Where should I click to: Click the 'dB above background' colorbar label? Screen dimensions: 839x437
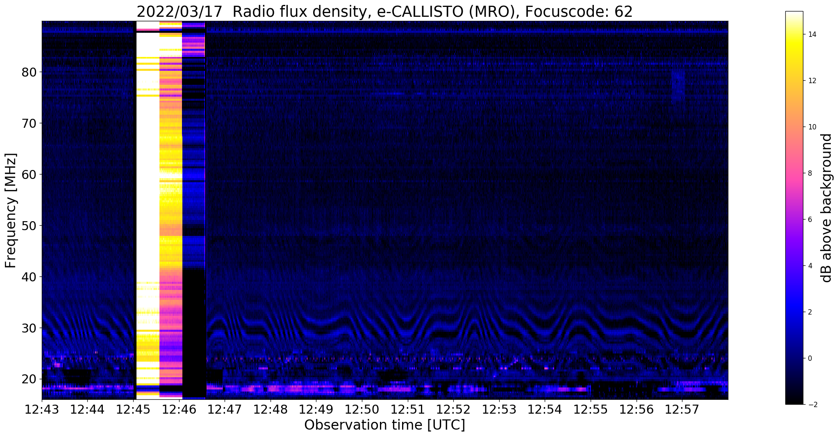[827, 208]
